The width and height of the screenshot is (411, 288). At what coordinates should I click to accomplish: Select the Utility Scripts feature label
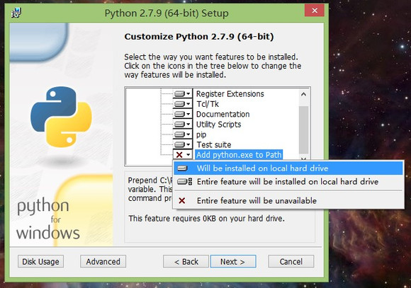[218, 125]
